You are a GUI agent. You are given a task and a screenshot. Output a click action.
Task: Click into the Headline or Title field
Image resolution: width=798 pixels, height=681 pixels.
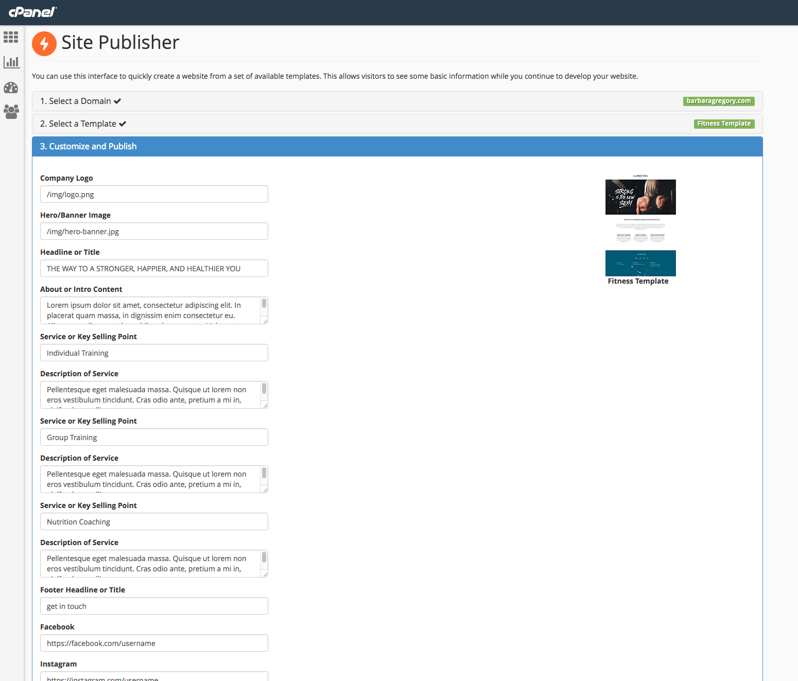pyautogui.click(x=154, y=269)
